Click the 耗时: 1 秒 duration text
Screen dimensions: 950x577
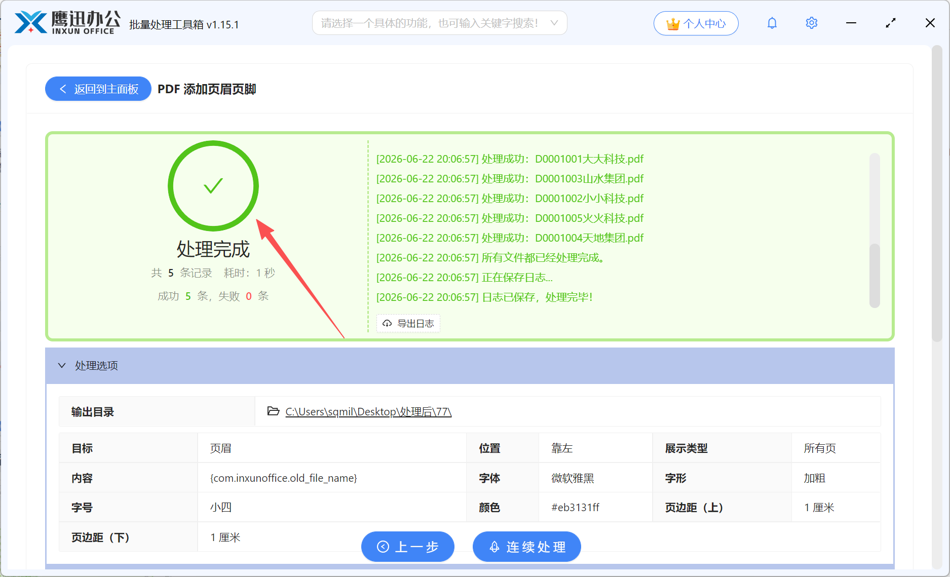coord(249,273)
